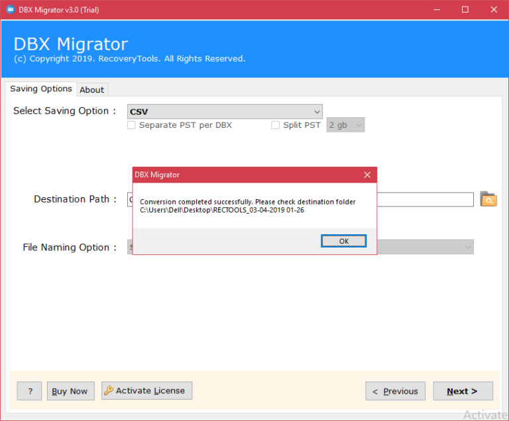Enable Separate PST per DBX checkbox

tap(132, 125)
